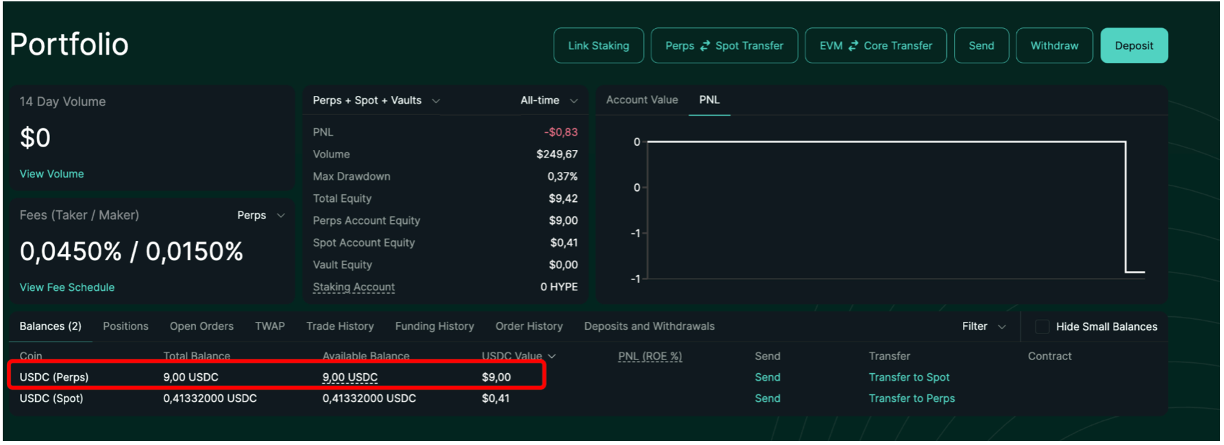Click the USDC Value column sort arrow

tap(552, 357)
